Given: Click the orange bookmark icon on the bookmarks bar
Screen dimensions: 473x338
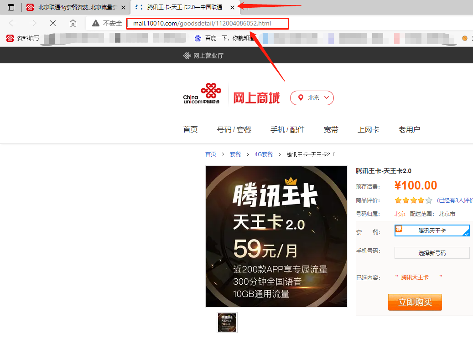Looking at the screenshot, I should [x=464, y=38].
